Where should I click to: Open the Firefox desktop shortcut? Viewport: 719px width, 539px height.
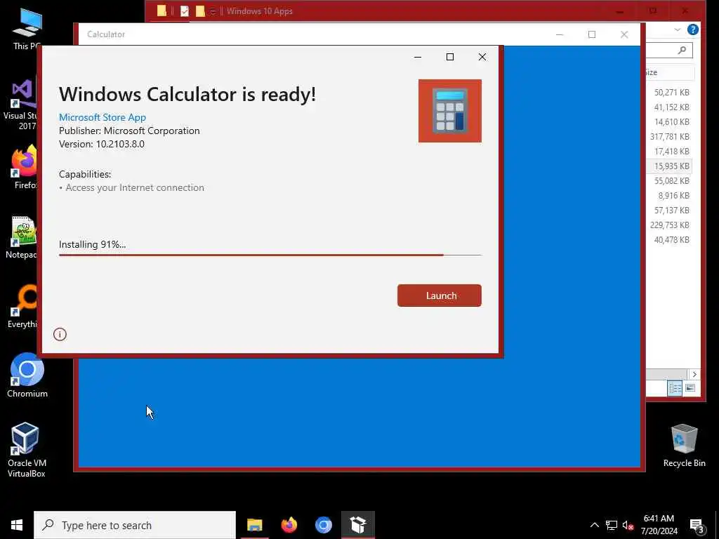pos(25,167)
